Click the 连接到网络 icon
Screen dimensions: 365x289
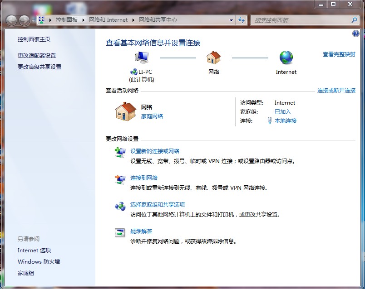(x=120, y=178)
